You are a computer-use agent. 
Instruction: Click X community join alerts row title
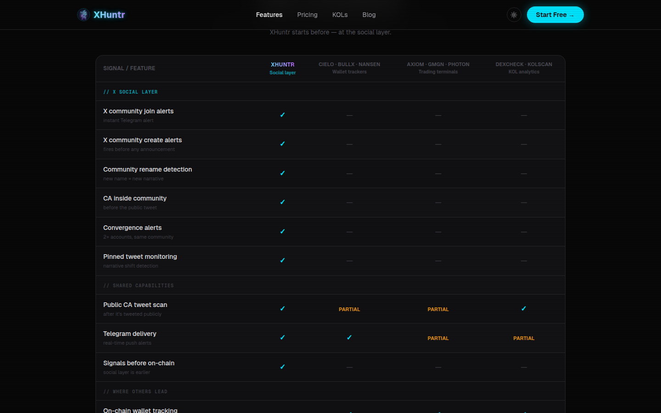[138, 111]
